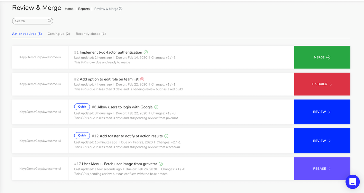364x193 pixels.
Task: Open the chat bubble in bottom right corner
Action: click(352, 182)
